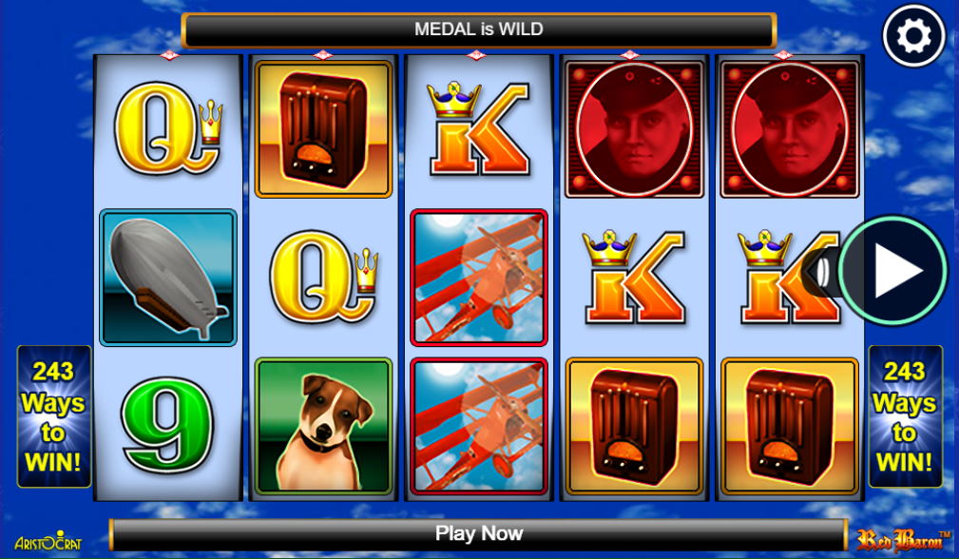The height and width of the screenshot is (559, 959).
Task: Select the zeppelin airship symbol
Action: [168, 278]
